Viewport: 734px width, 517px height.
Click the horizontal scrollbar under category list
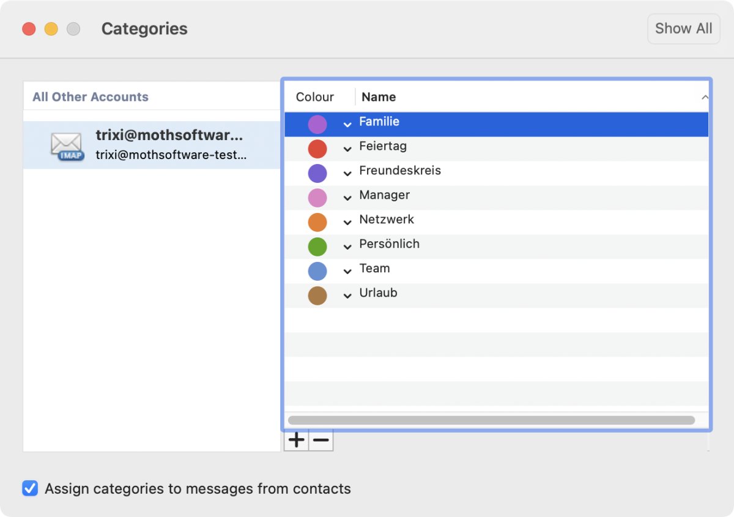click(x=491, y=420)
